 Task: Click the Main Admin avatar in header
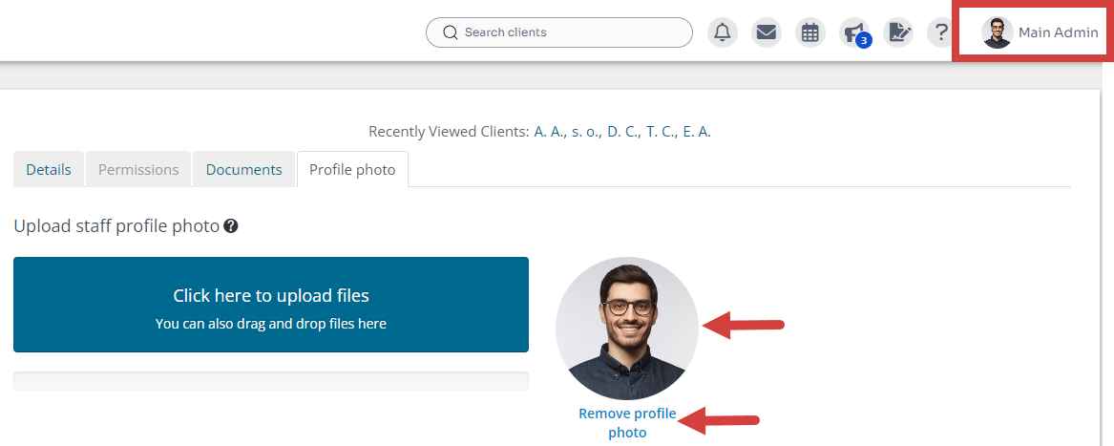[997, 32]
